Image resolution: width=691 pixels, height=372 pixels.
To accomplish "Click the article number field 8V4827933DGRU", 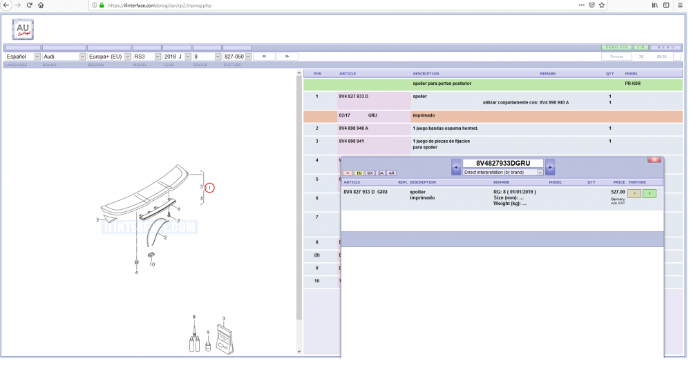I will pos(503,164).
